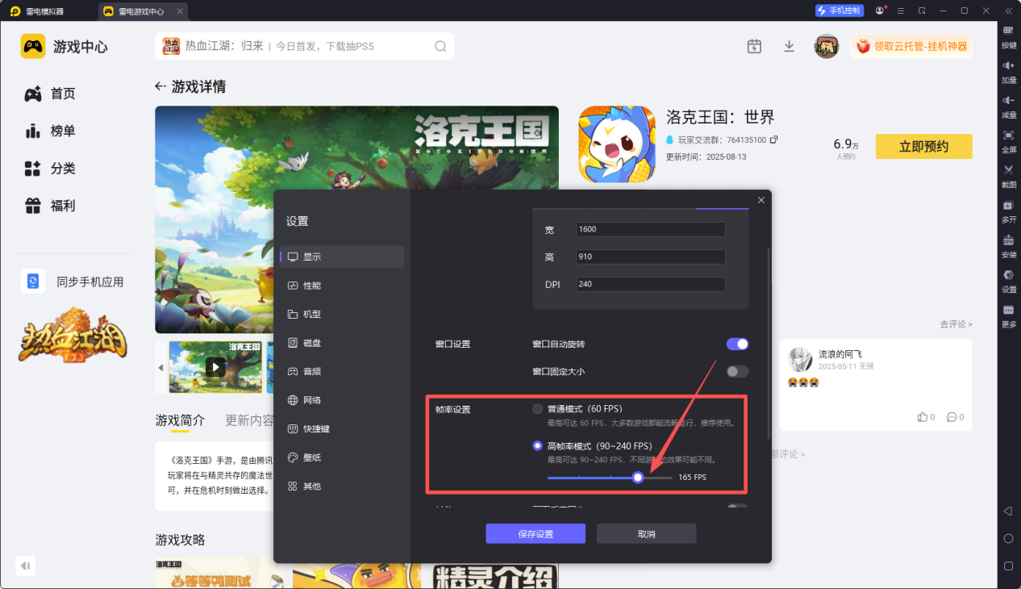Viewport: 1021px width, 589px height.
Task: Click 领取云托管-挂机神器 banner
Action: click(x=911, y=46)
